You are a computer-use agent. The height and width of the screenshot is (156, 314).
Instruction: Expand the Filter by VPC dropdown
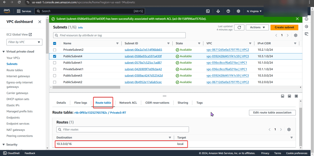[x=25, y=42]
